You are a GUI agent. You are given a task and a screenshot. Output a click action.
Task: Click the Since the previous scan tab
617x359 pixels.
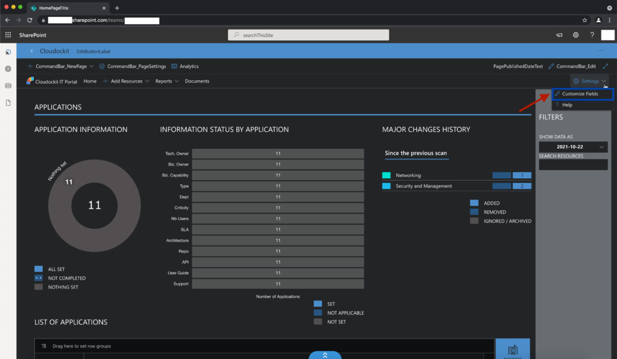click(x=416, y=153)
